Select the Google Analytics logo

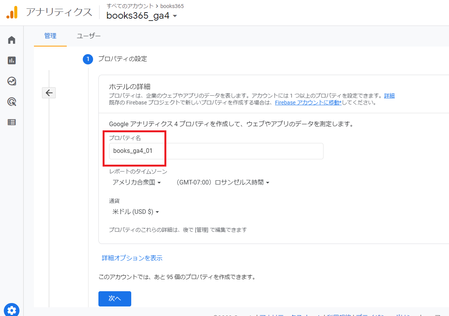click(12, 12)
